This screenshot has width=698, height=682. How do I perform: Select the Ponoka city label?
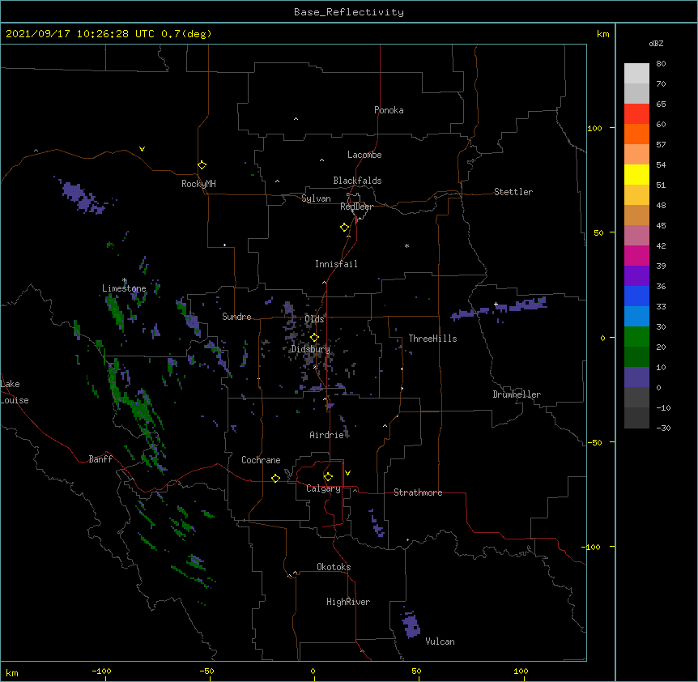(x=389, y=110)
